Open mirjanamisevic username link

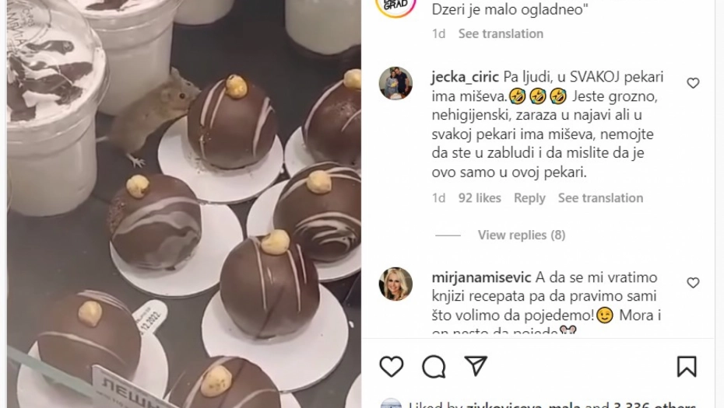coord(481,277)
